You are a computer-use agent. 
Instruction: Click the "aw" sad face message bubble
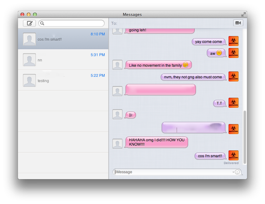point(216,53)
